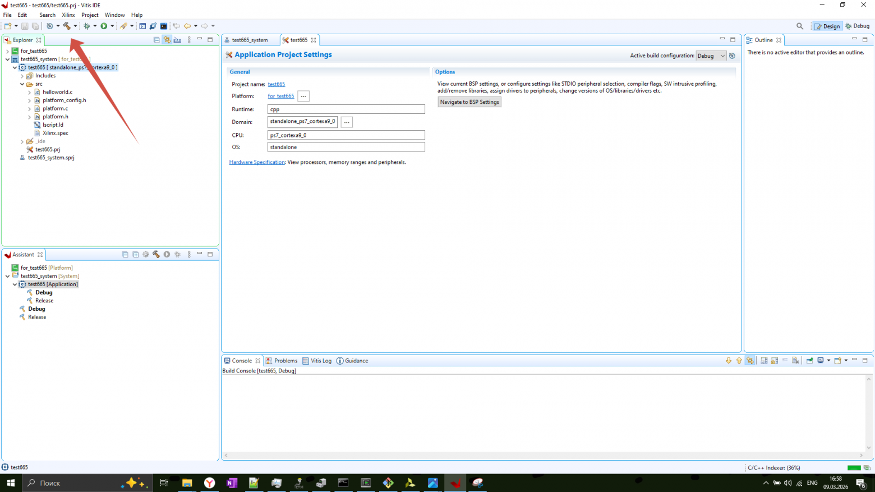Toggle Link with Editor in Explorer panel

click(x=167, y=40)
